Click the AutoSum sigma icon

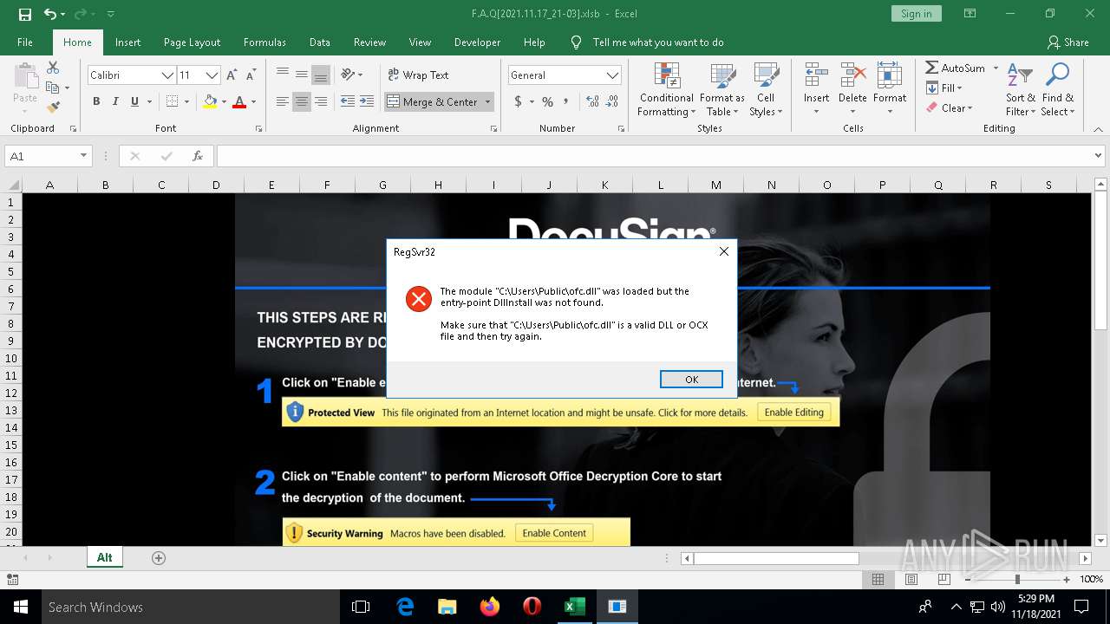pos(931,68)
